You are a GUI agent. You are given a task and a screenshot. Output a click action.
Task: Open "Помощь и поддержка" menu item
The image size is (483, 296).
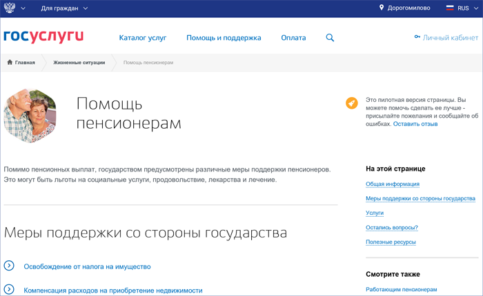tap(224, 38)
